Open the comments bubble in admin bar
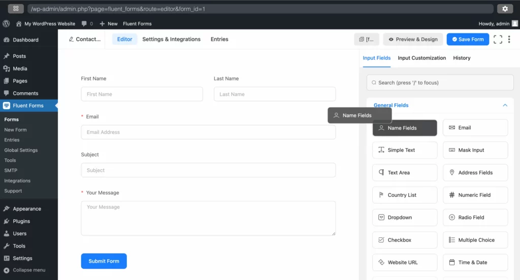The image size is (520, 280). point(87,23)
